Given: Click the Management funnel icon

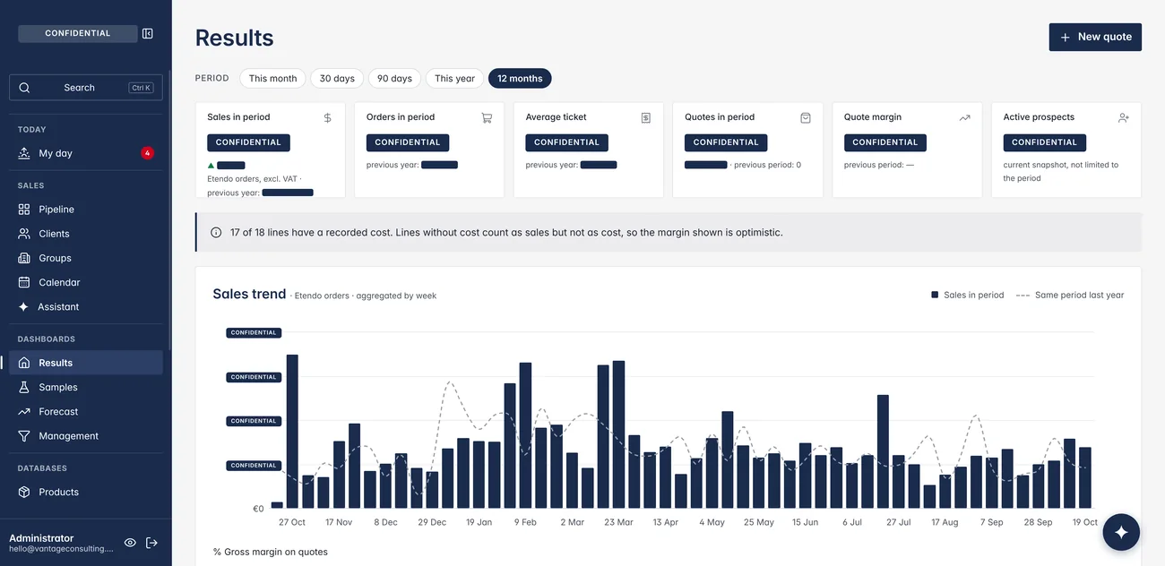Looking at the screenshot, I should [24, 436].
